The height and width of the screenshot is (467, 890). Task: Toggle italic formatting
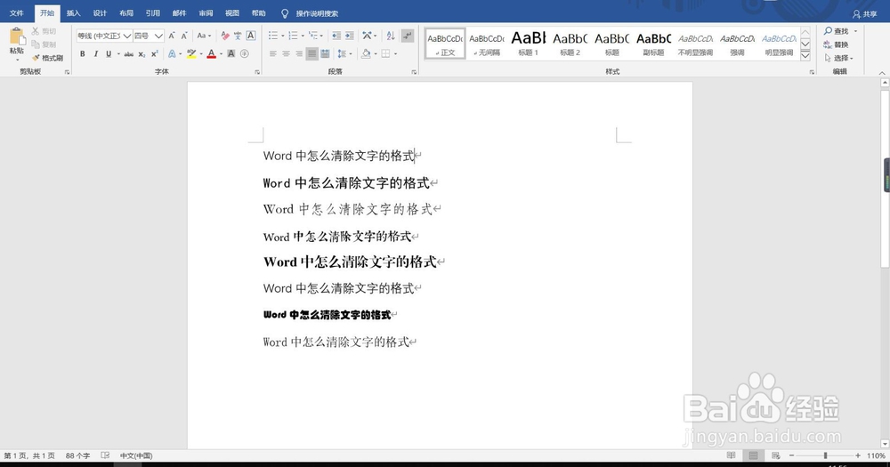tap(95, 54)
